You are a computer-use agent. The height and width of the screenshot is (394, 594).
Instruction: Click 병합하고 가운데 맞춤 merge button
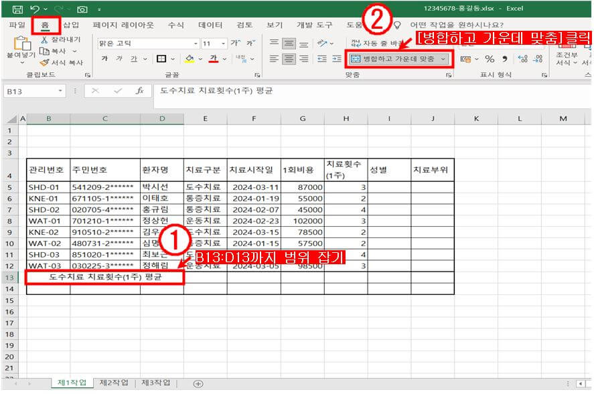393,59
